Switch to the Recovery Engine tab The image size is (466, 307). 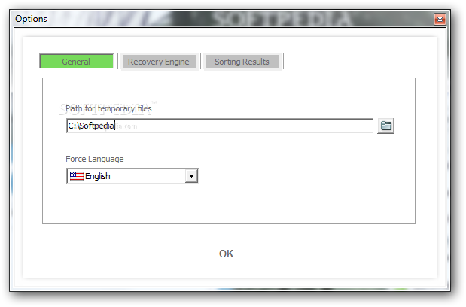159,62
